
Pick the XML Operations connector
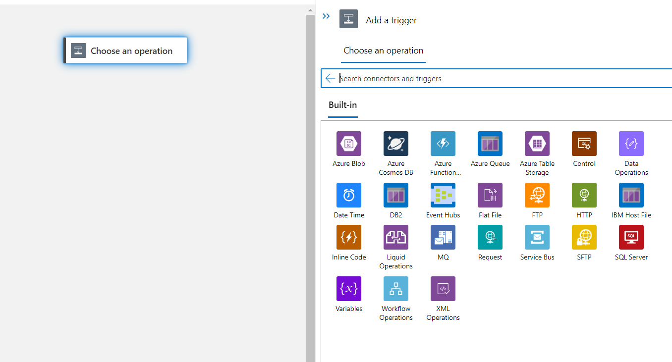[443, 289]
